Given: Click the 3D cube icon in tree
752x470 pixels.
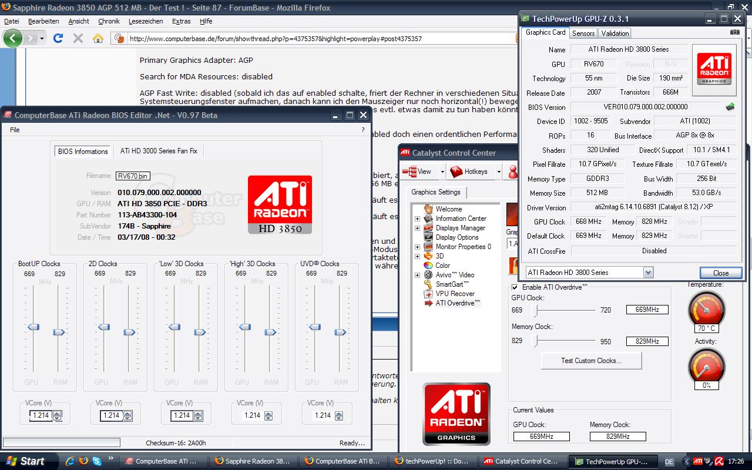Looking at the screenshot, I should [428, 256].
